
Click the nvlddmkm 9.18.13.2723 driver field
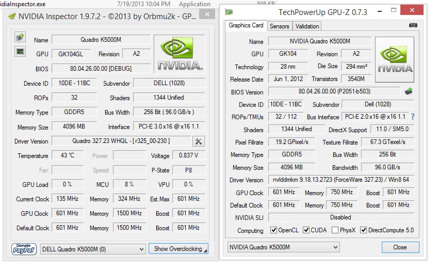[x=341, y=180]
